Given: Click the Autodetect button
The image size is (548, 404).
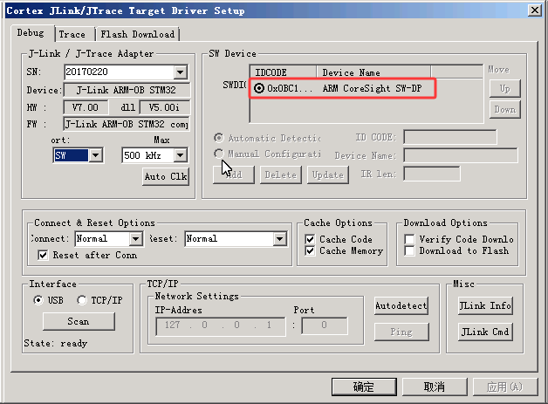Looking at the screenshot, I should pyautogui.click(x=401, y=305).
